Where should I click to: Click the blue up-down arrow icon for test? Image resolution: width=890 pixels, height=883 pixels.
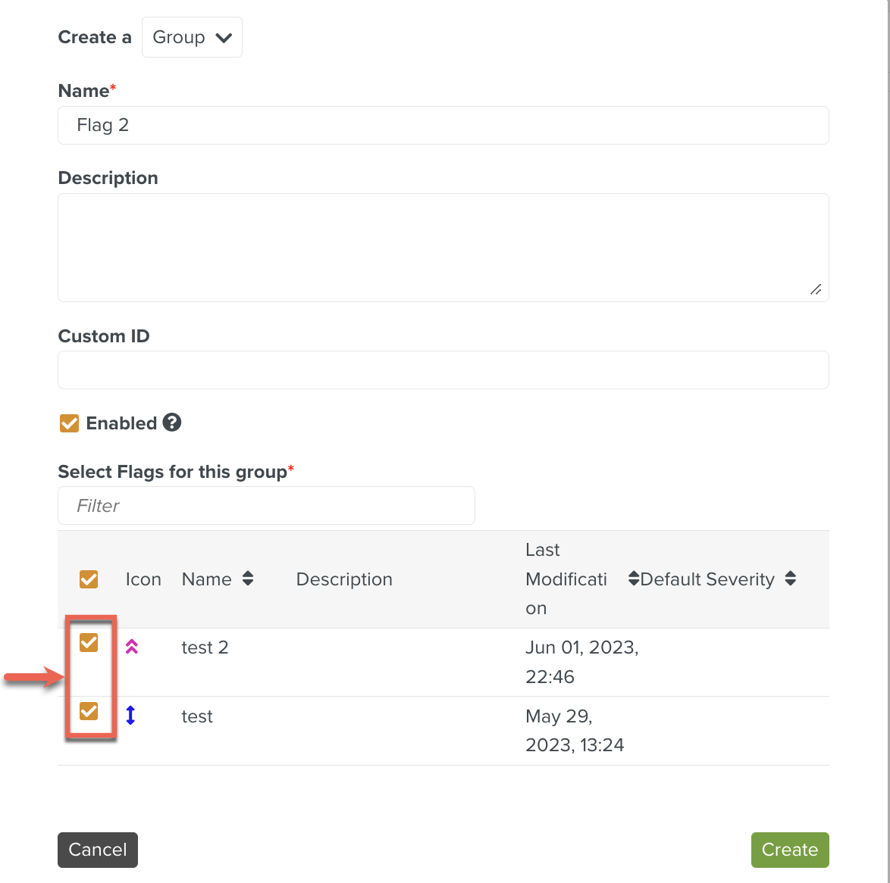[x=130, y=715]
